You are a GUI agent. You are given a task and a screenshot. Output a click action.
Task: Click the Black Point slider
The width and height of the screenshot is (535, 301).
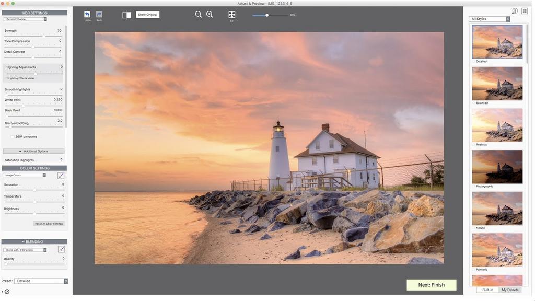pos(33,115)
